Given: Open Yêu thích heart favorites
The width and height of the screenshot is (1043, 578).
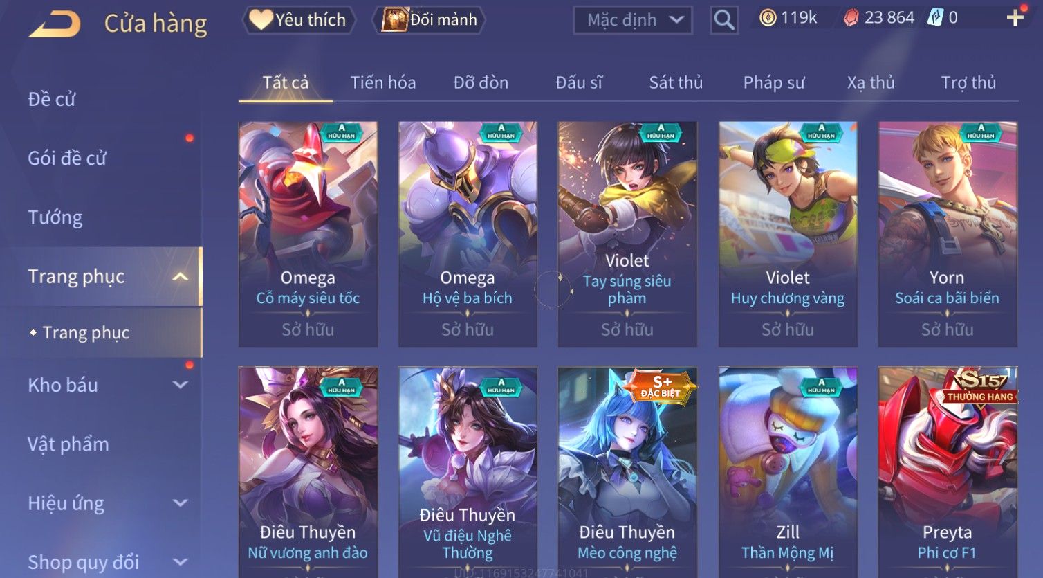Looking at the screenshot, I should [x=299, y=19].
